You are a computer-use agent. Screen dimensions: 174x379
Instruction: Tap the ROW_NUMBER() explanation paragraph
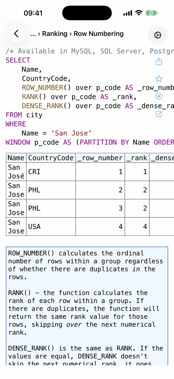(86, 265)
